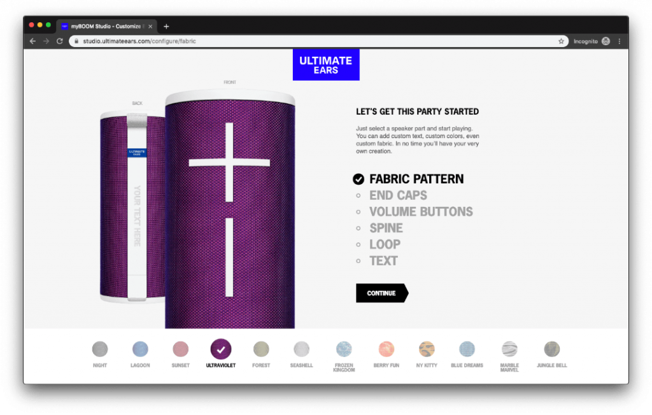Open the Loop customization step
Viewport: 652px width, 415px height.
385,244
